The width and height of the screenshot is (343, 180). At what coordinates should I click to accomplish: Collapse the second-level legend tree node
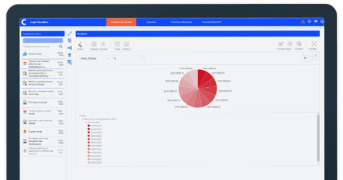coord(83,119)
